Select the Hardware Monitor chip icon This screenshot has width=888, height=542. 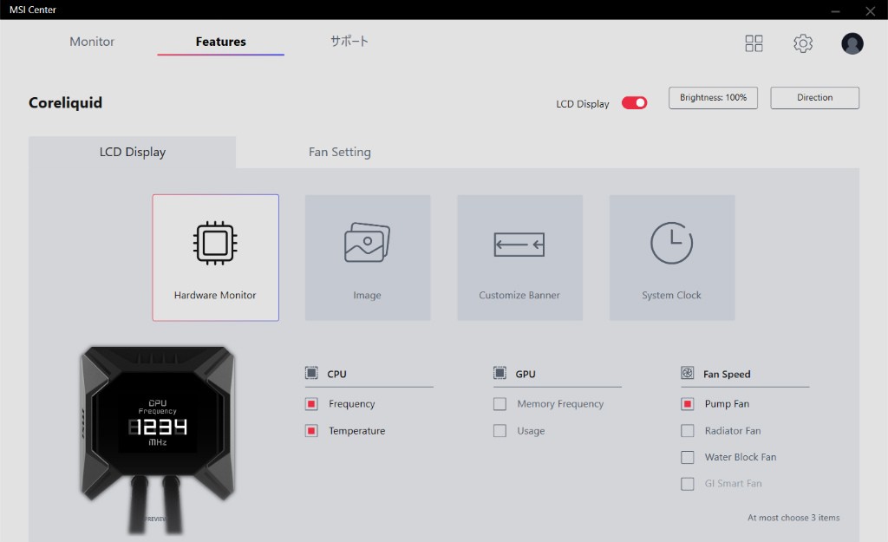click(x=215, y=243)
